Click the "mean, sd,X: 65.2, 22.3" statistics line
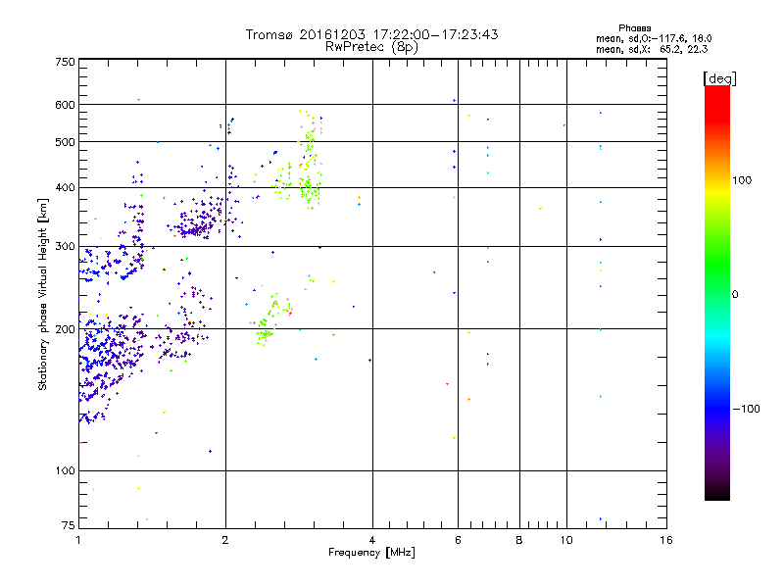Image resolution: width=784 pixels, height=588 pixels. (x=652, y=49)
